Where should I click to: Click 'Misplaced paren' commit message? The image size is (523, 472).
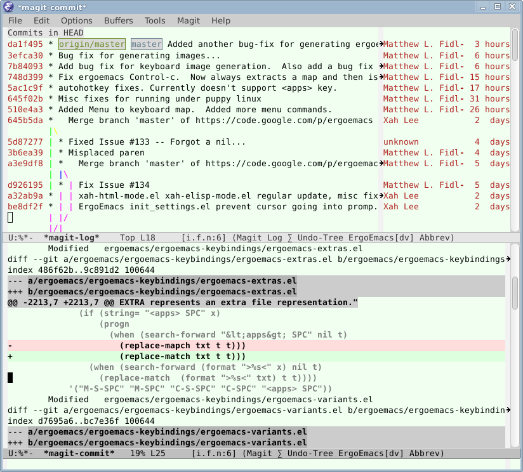click(x=107, y=153)
